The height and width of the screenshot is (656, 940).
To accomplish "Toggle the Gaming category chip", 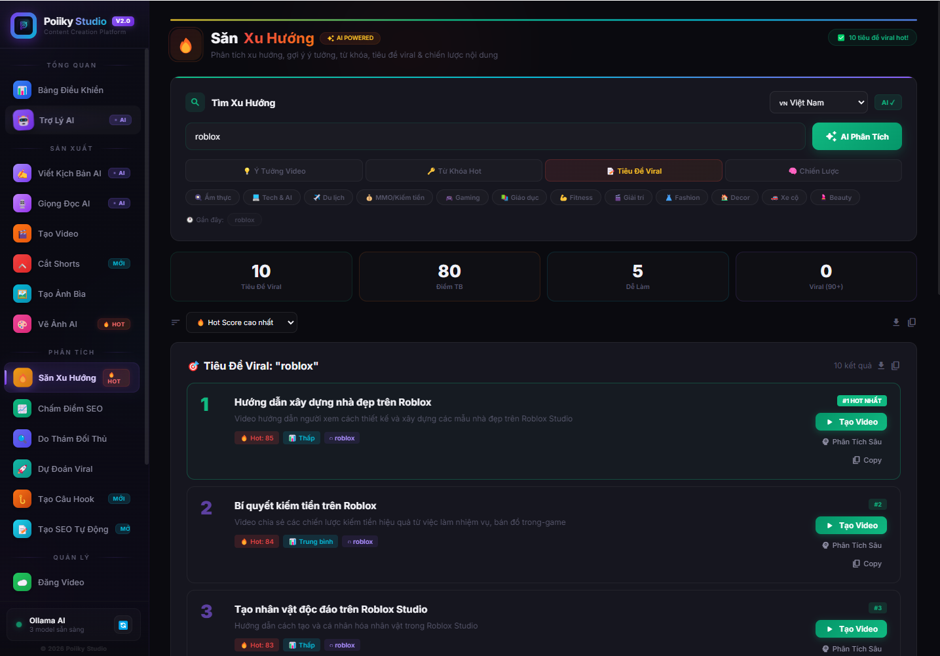I will [x=462, y=197].
